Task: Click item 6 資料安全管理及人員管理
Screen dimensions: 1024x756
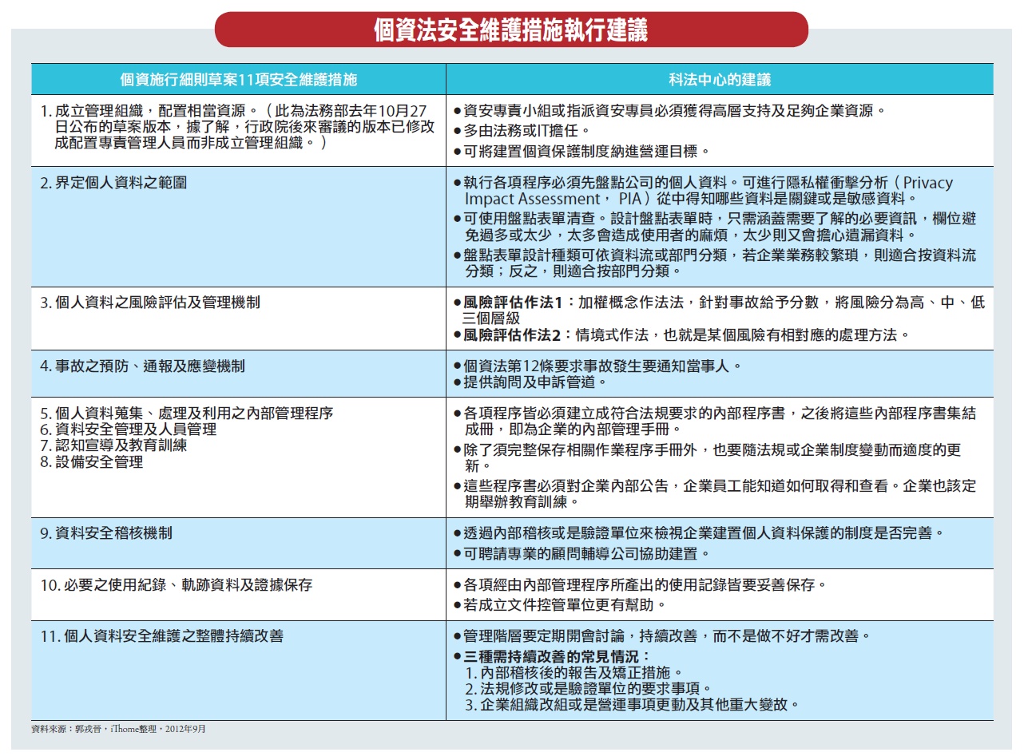Action: click(128, 429)
